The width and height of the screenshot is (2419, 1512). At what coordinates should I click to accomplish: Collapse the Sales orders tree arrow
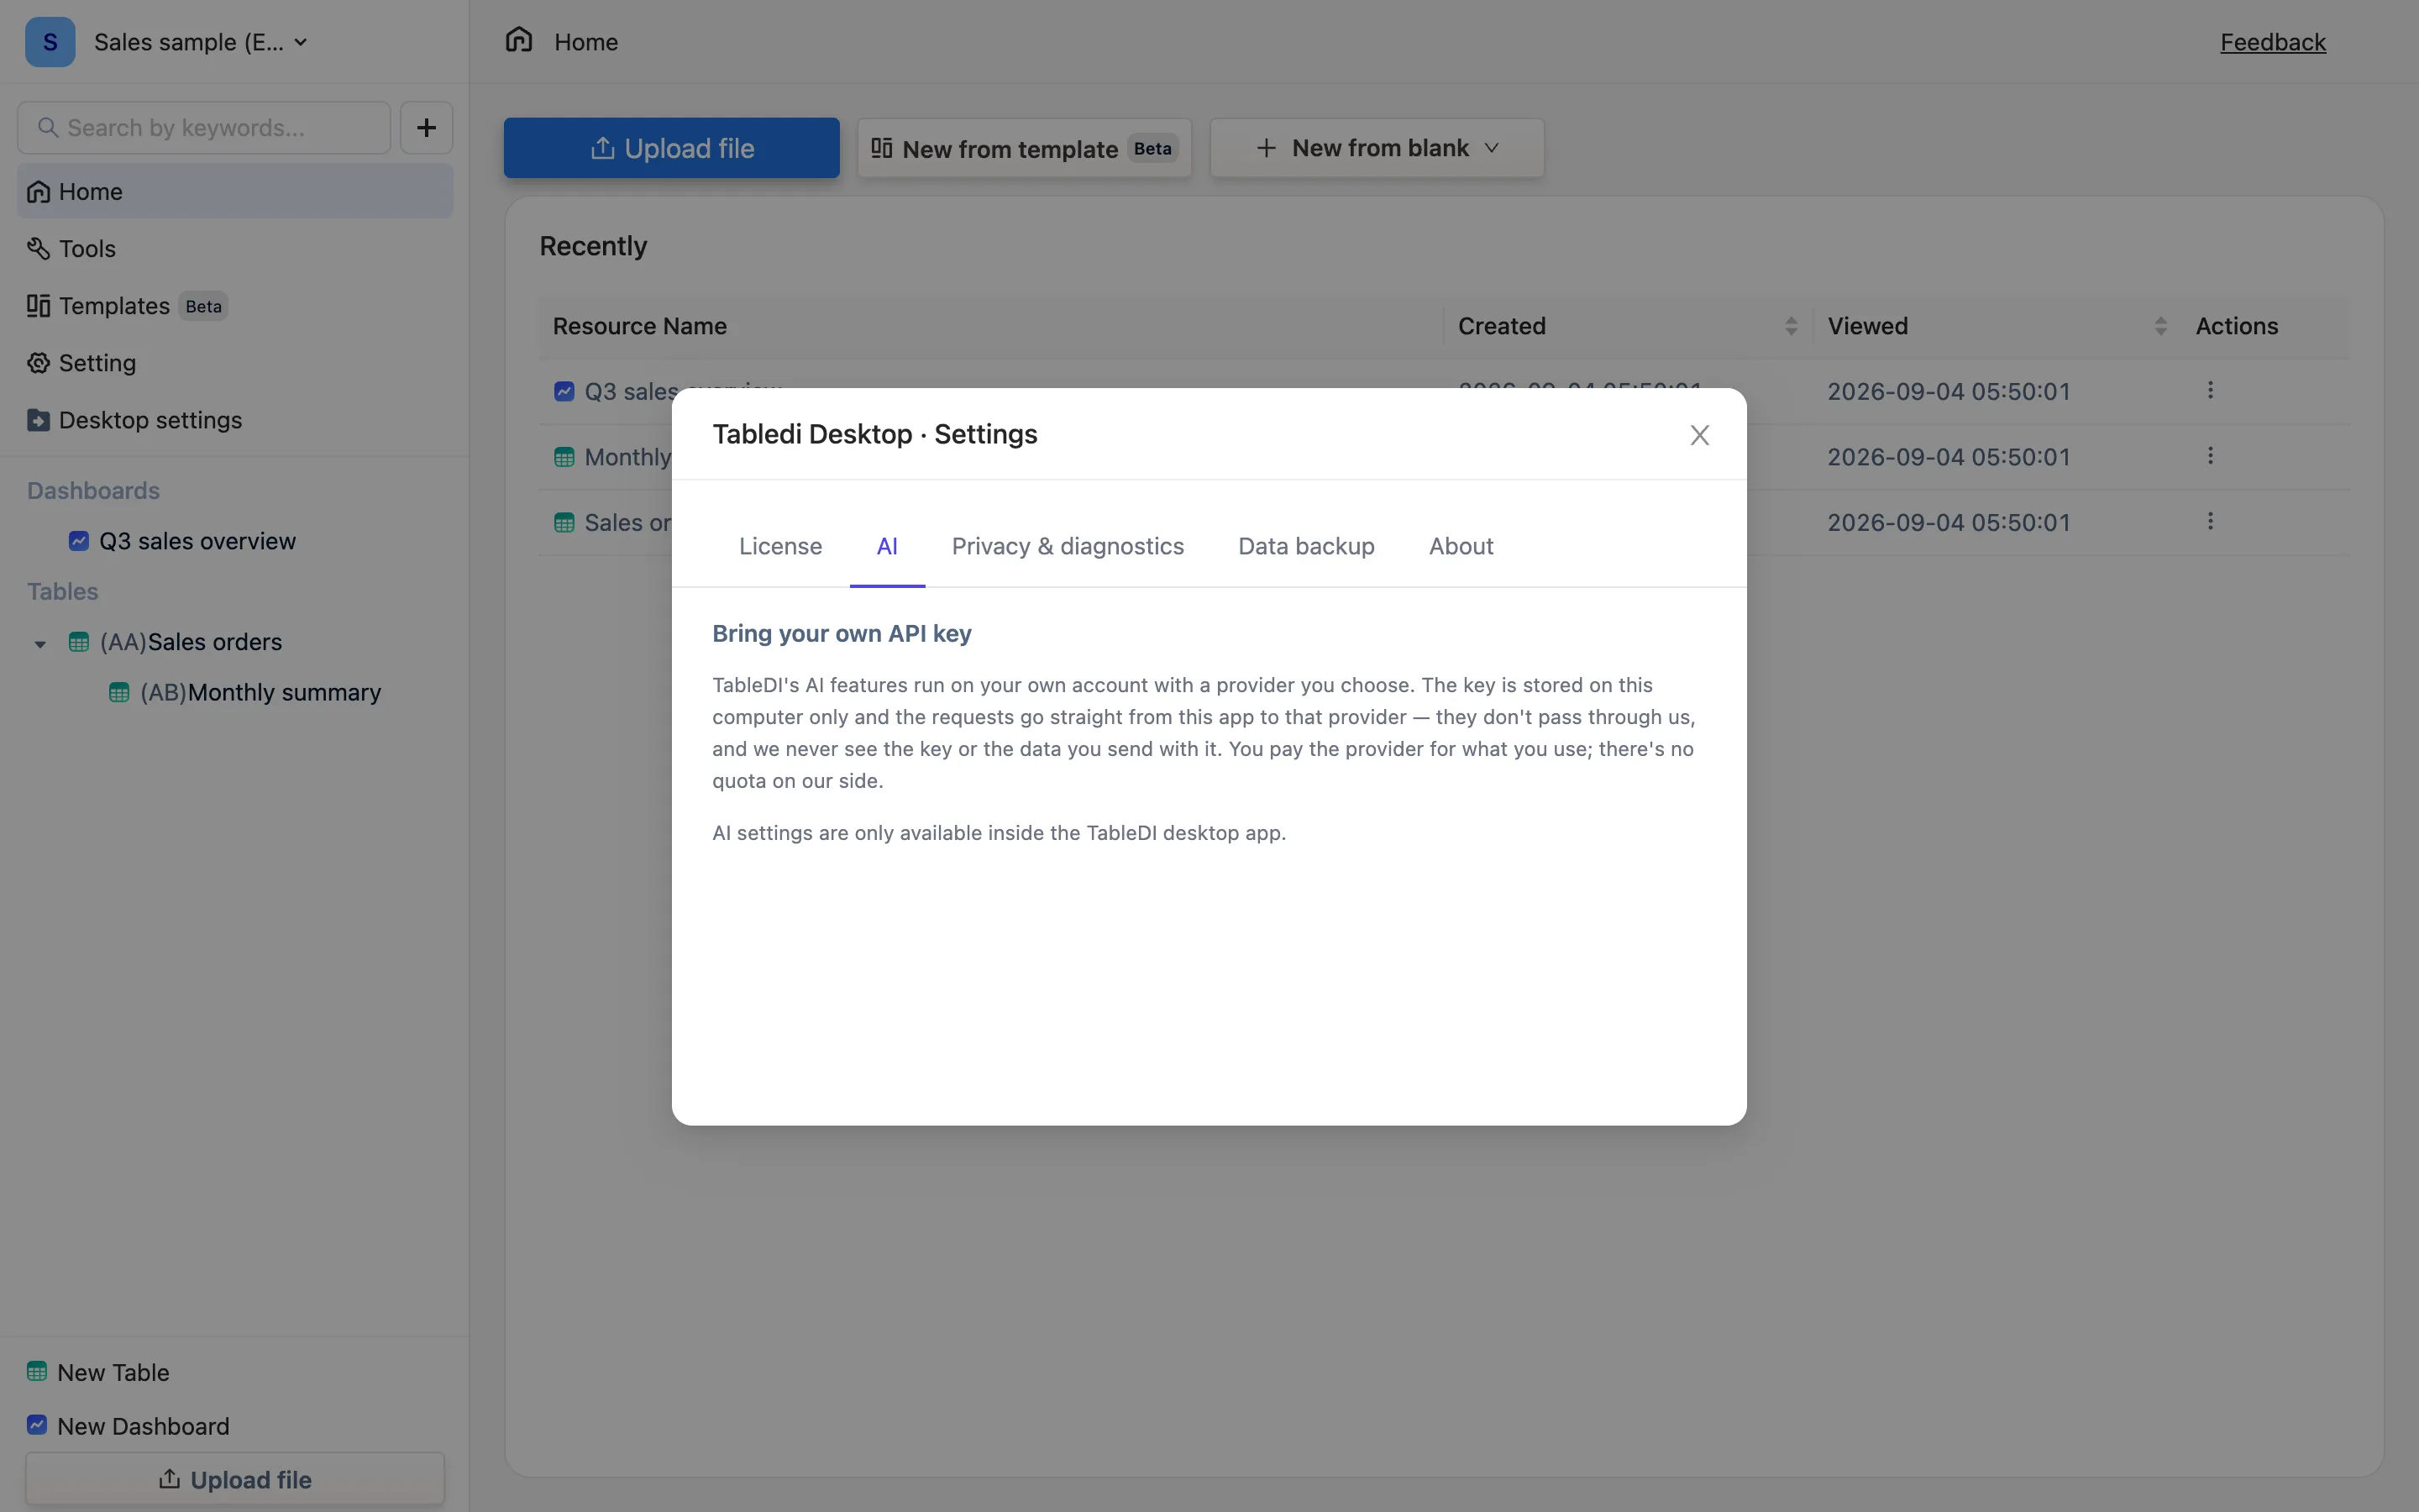(40, 643)
